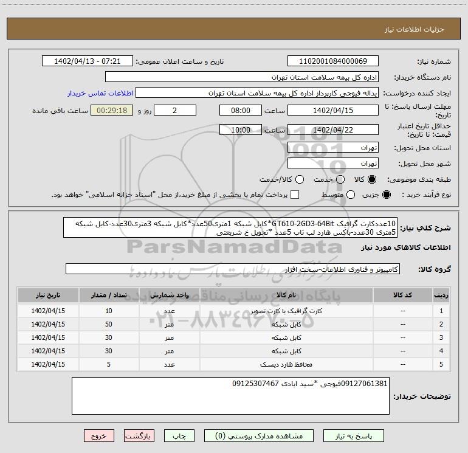This screenshot has width=468, height=453.
Task: Click the buyer organization name field
Action: point(242,77)
